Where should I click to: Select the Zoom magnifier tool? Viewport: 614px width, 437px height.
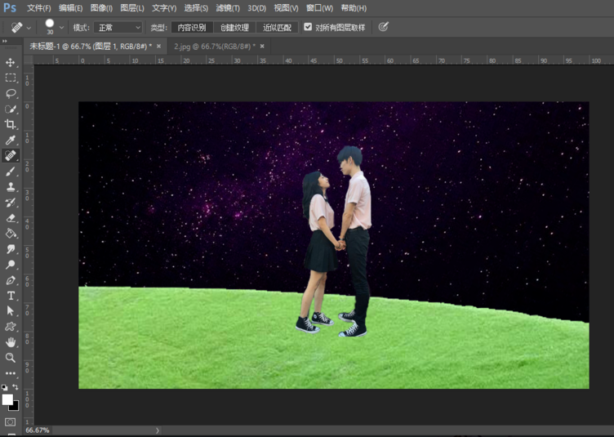pos(11,358)
